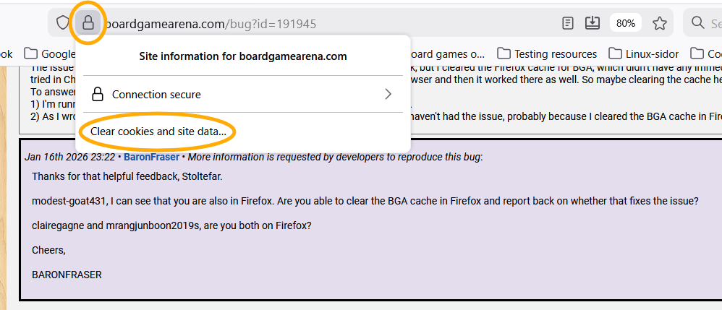The image size is (722, 310).
Task: Click the Testing resources folder icon
Action: pos(504,53)
